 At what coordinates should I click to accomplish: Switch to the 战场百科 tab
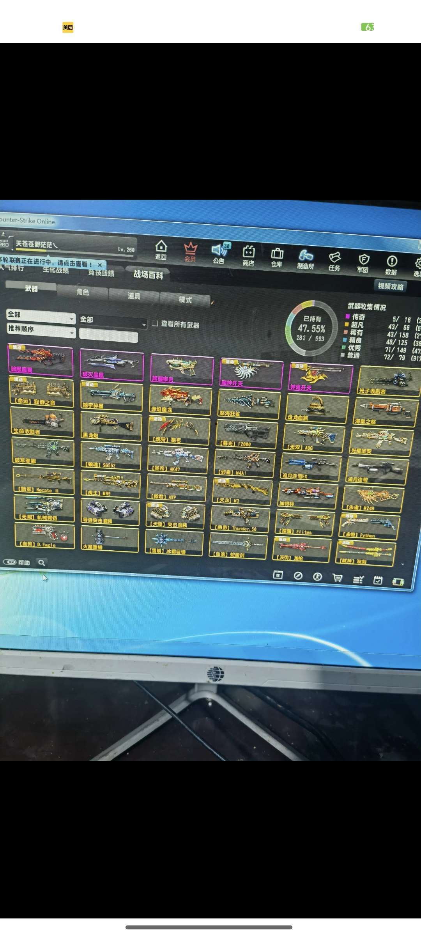click(148, 275)
